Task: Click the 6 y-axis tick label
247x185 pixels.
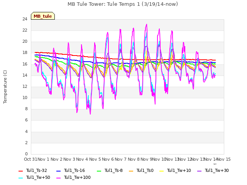Action: click(26, 120)
